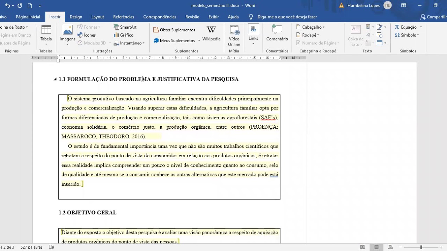
Task: Open Meus Suplementos
Action: (174, 40)
